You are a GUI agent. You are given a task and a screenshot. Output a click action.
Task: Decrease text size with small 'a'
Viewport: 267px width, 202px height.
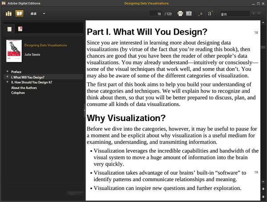[x=201, y=14]
